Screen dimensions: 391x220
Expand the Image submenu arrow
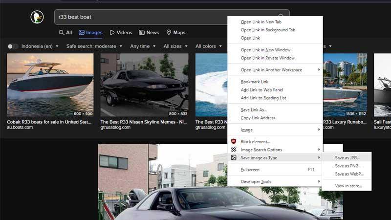[319, 130]
